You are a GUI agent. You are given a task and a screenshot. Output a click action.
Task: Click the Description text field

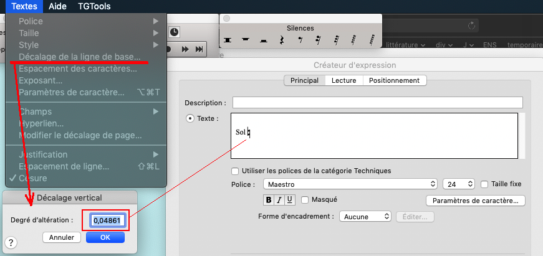coord(377,103)
